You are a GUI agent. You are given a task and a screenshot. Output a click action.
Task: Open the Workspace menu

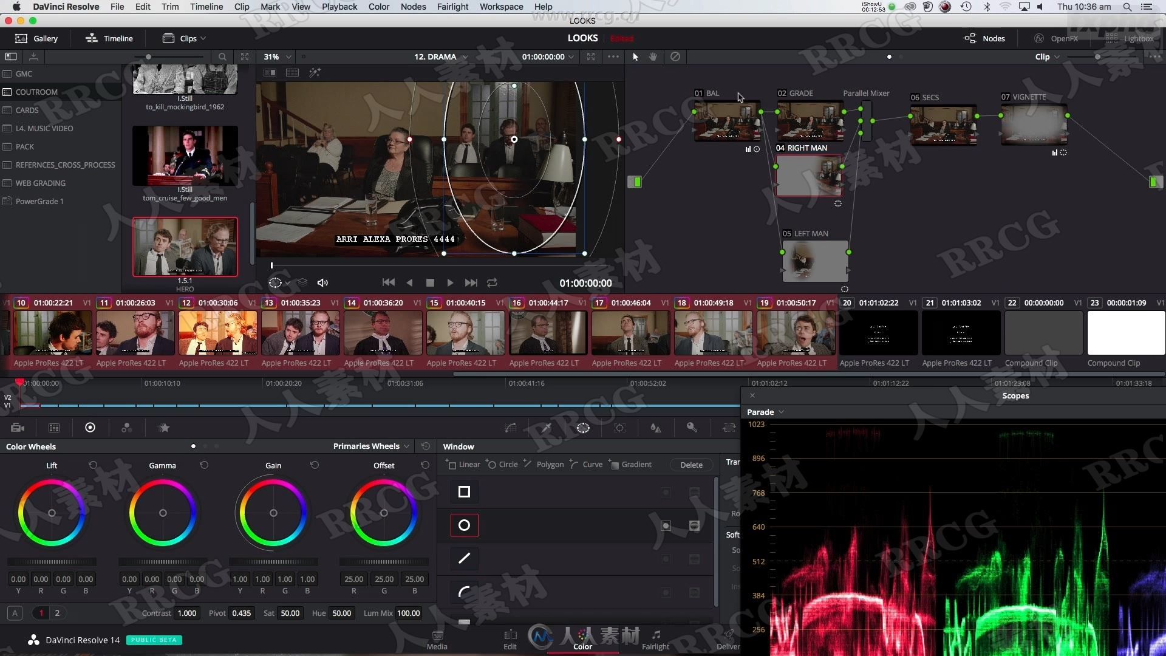501,7
